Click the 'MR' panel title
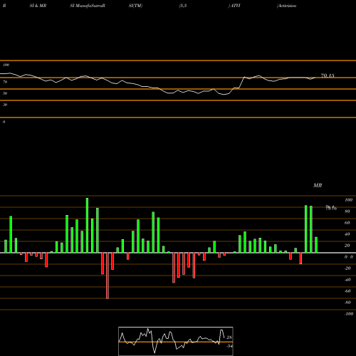Viewport: 356px width, 356px height. [x=318, y=185]
